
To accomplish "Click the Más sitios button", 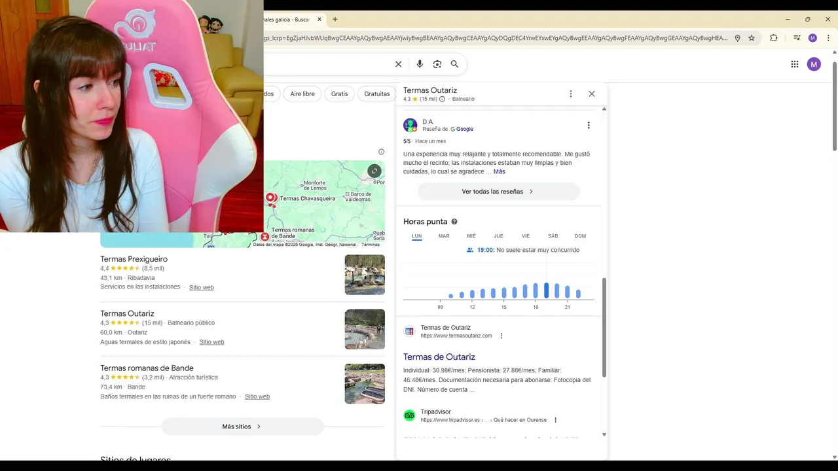I will 242,427.
